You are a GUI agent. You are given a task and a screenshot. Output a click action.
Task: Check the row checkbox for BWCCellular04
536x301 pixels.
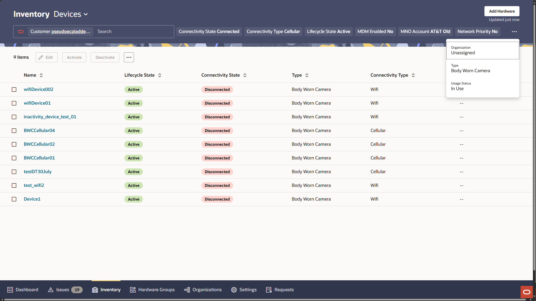pyautogui.click(x=14, y=130)
